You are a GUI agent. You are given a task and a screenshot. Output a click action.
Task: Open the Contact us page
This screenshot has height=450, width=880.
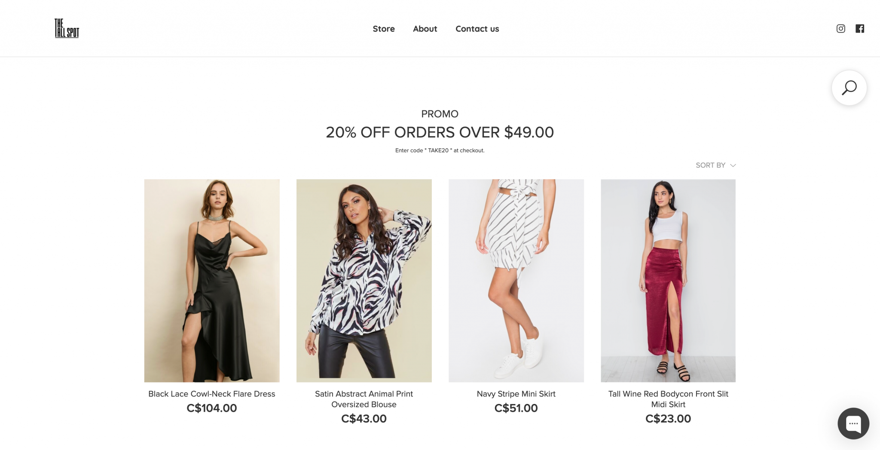(x=477, y=28)
